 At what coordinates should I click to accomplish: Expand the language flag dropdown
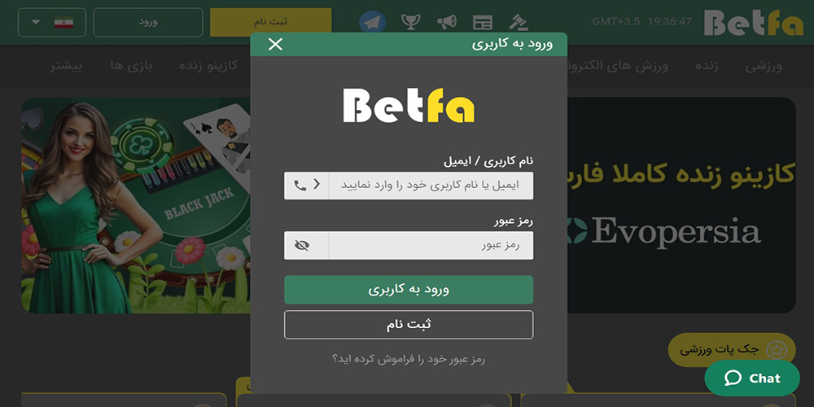tap(52, 22)
